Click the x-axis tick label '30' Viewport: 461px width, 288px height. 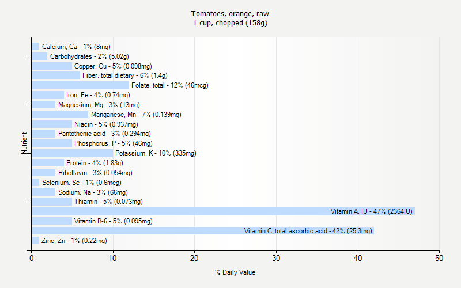pos(276,258)
